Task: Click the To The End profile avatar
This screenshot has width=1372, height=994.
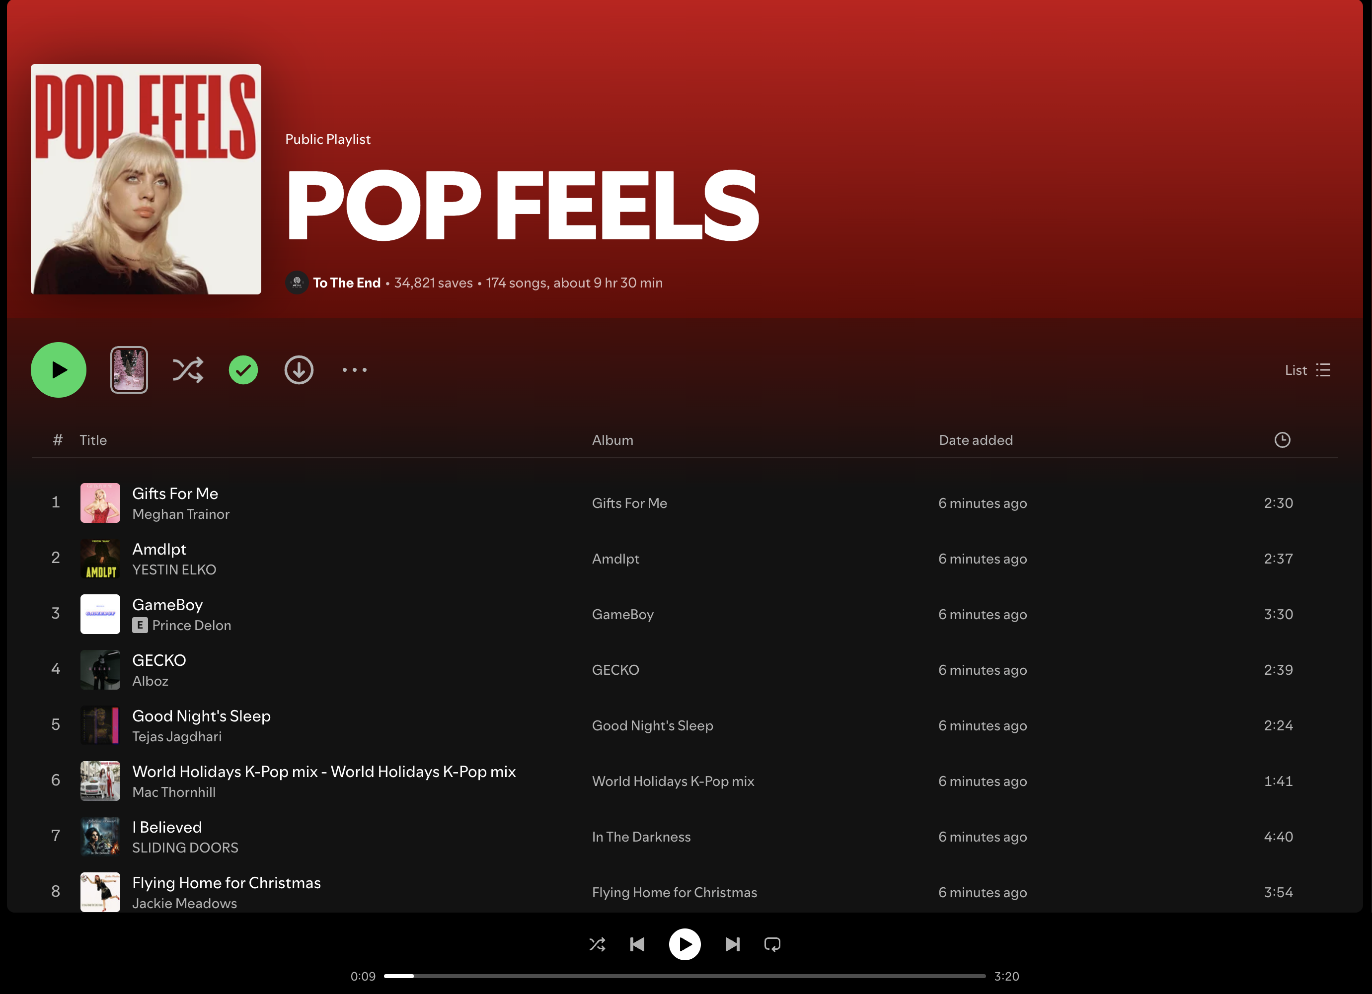Action: click(297, 283)
